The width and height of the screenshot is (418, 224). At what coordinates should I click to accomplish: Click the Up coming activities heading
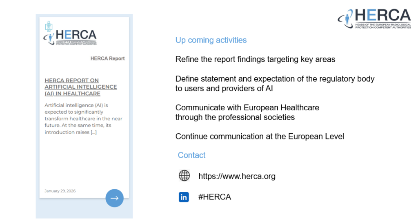(x=211, y=40)
